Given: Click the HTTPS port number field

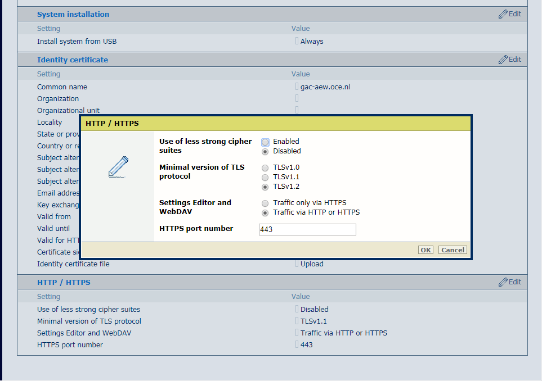Looking at the screenshot, I should [307, 229].
